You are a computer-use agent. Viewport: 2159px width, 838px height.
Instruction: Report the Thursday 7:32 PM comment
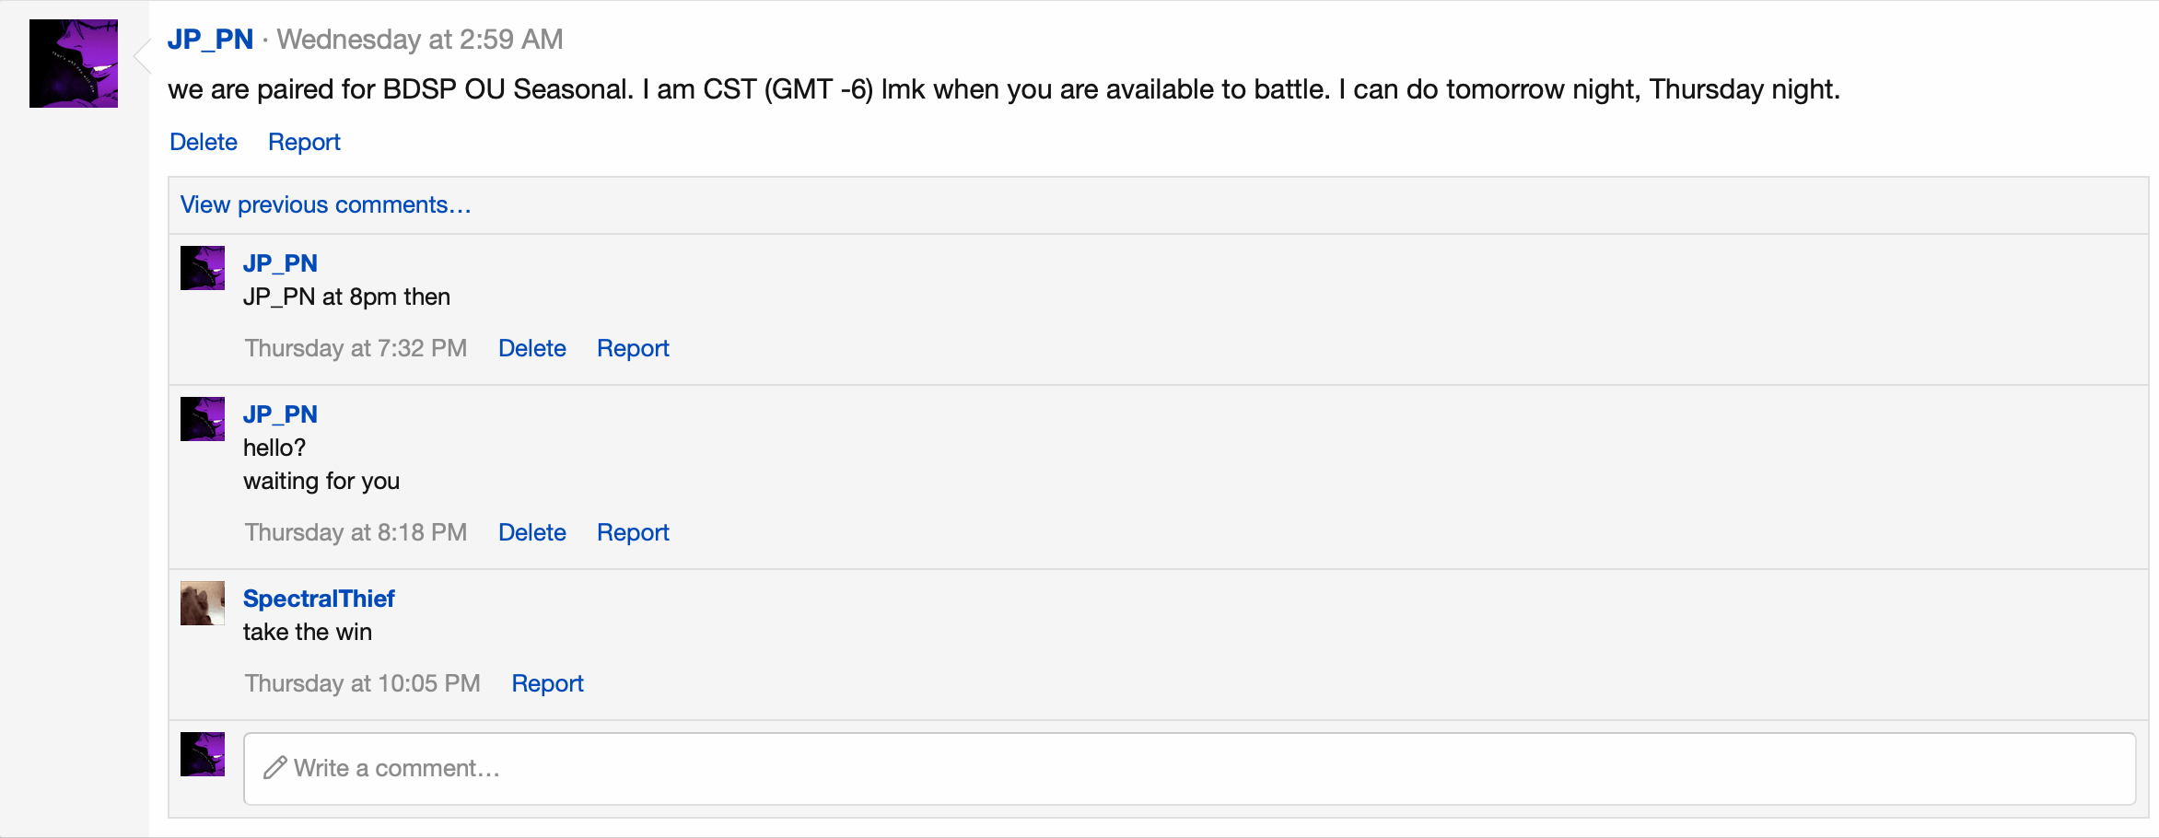tap(633, 348)
